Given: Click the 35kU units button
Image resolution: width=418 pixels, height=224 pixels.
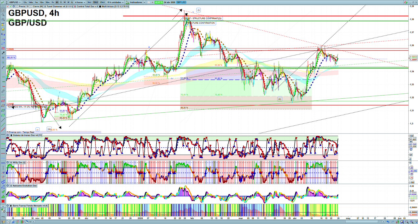Looking at the screenshot, I should [102, 2].
